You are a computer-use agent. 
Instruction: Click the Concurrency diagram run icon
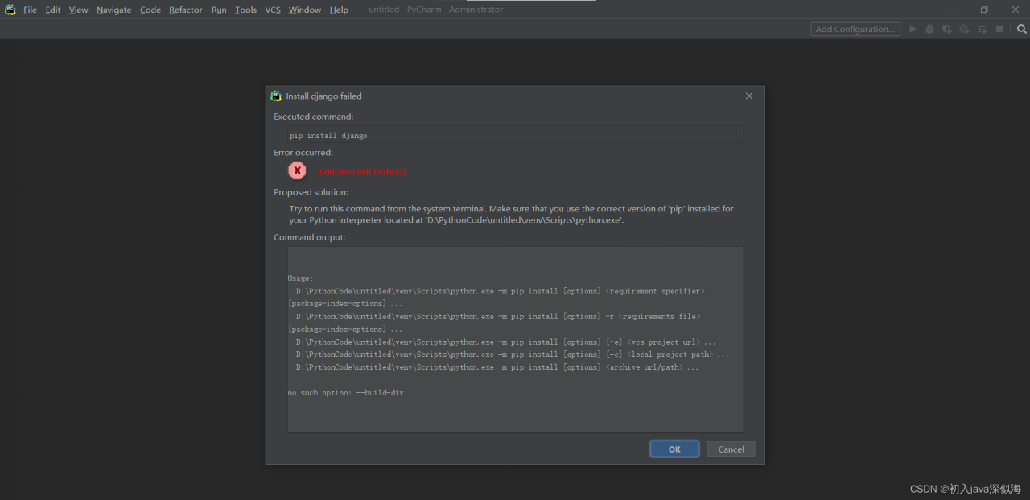(982, 29)
